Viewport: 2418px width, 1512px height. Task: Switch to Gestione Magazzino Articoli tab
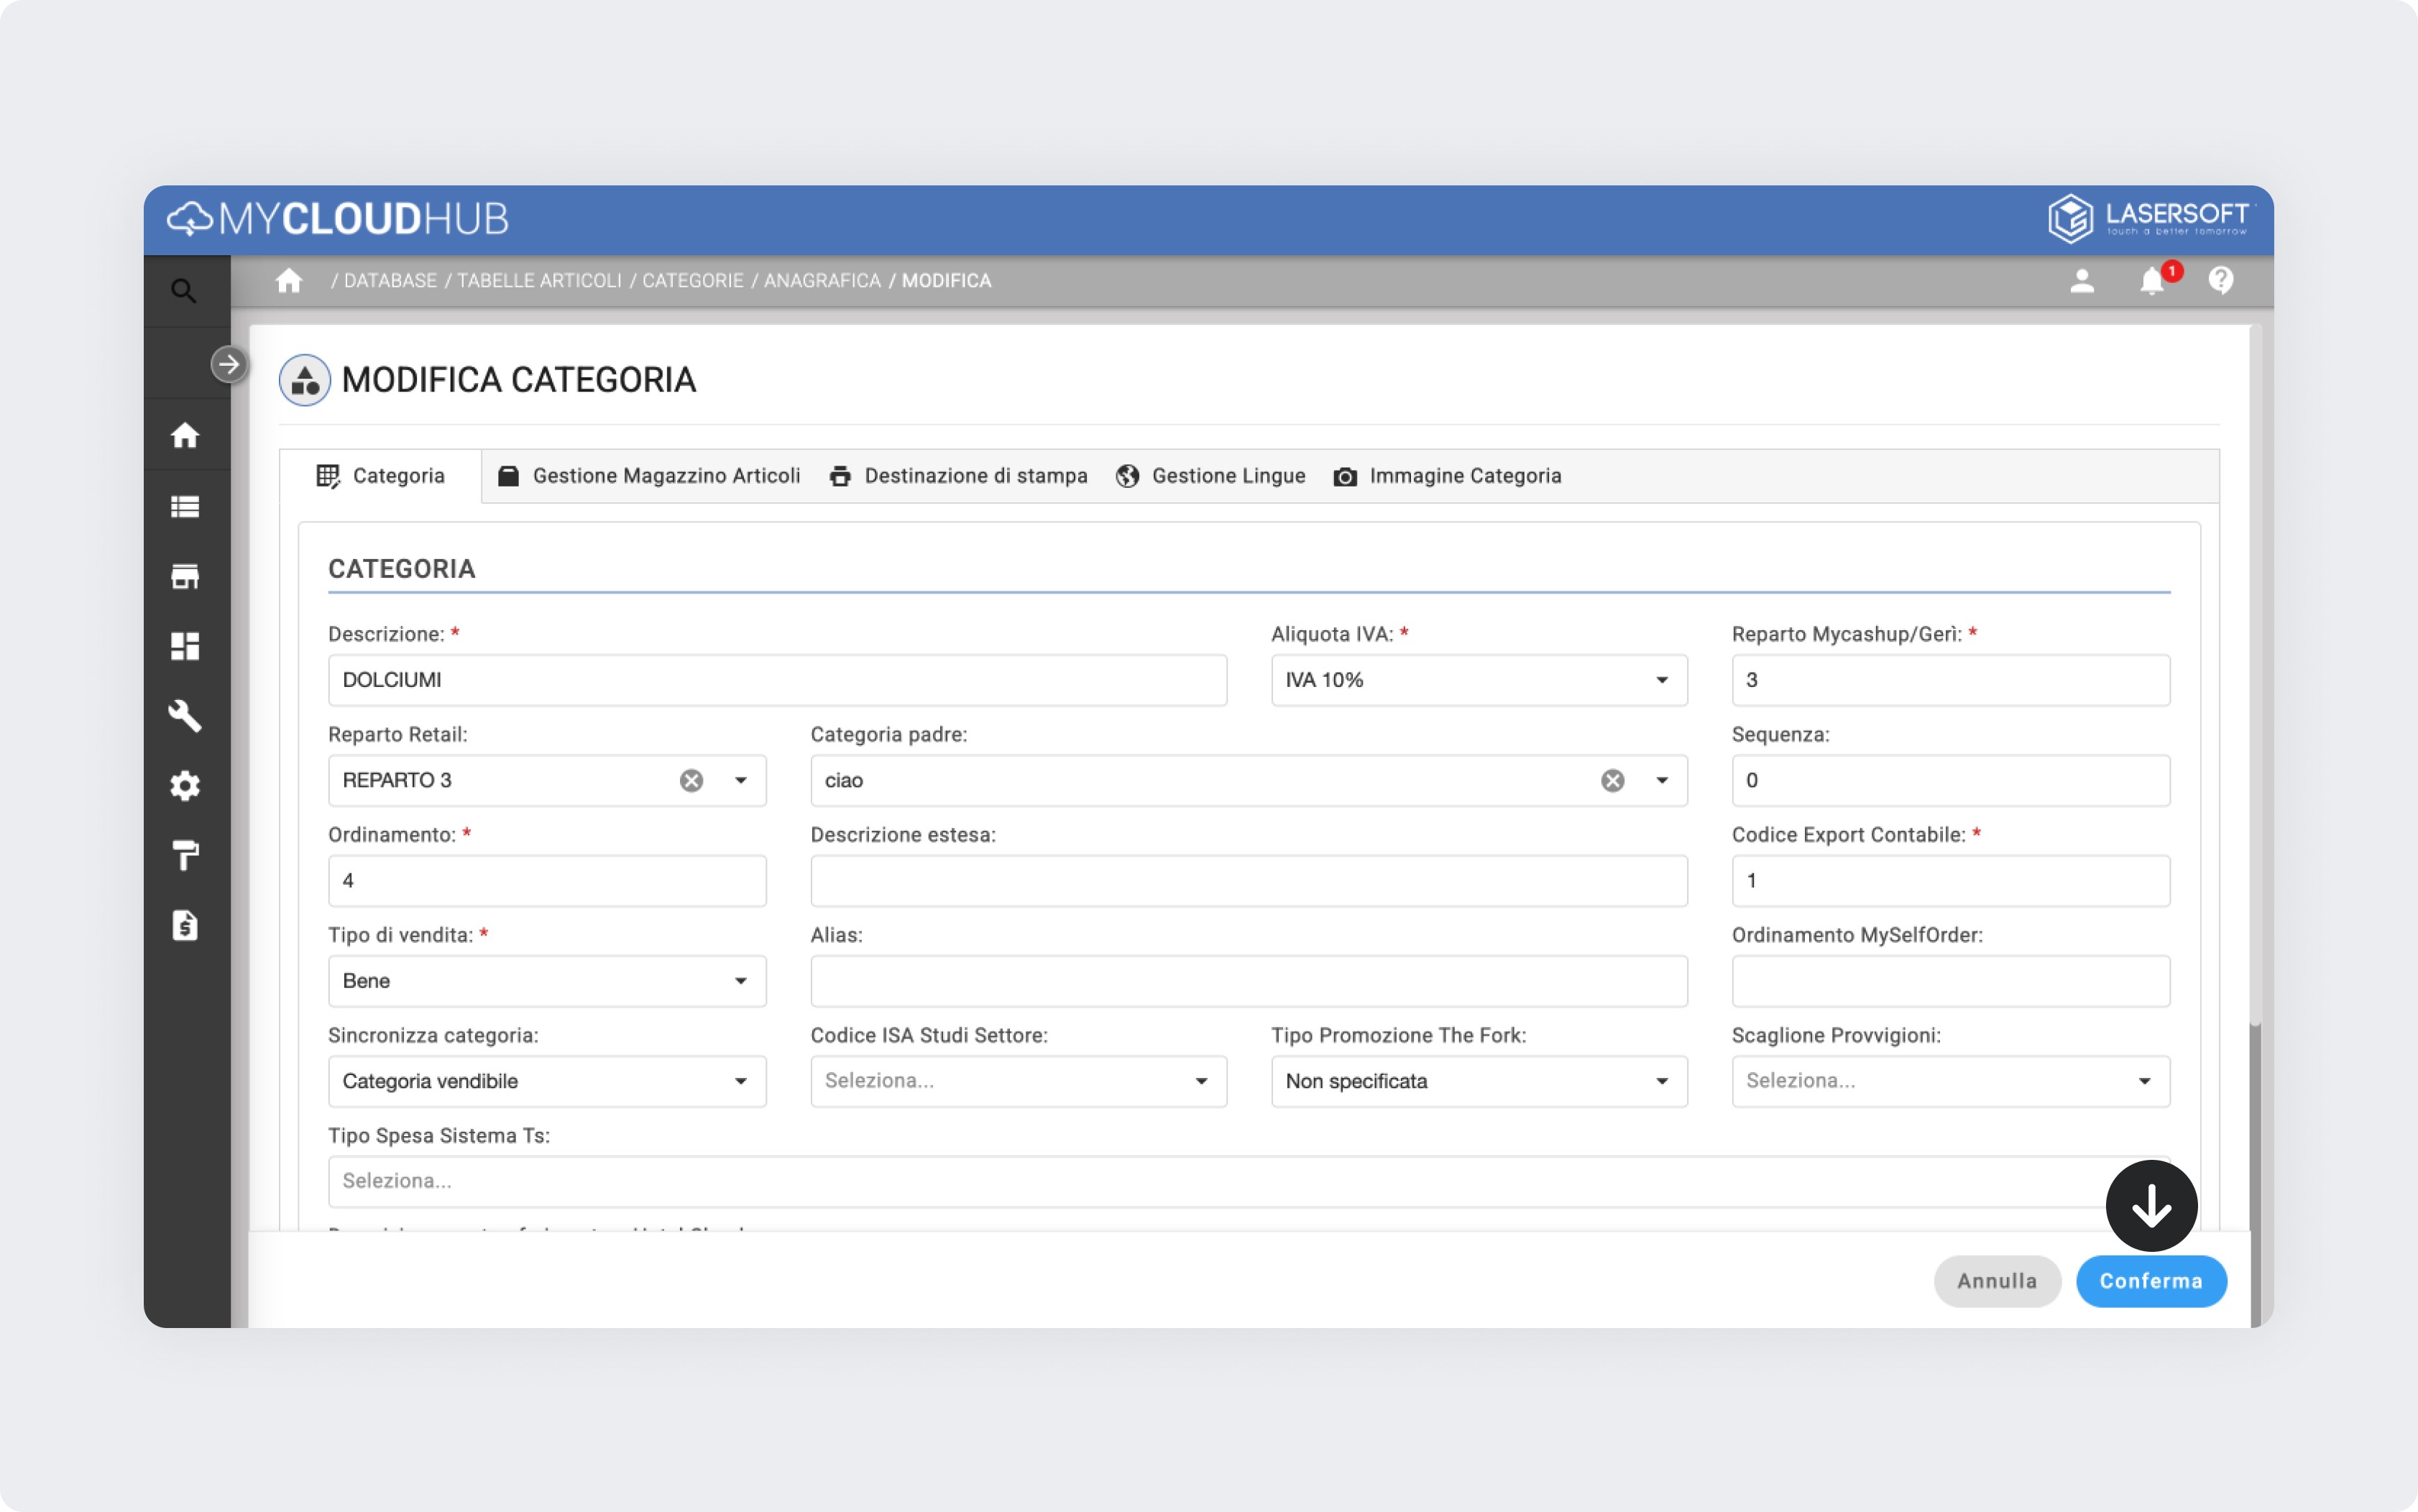coord(649,476)
